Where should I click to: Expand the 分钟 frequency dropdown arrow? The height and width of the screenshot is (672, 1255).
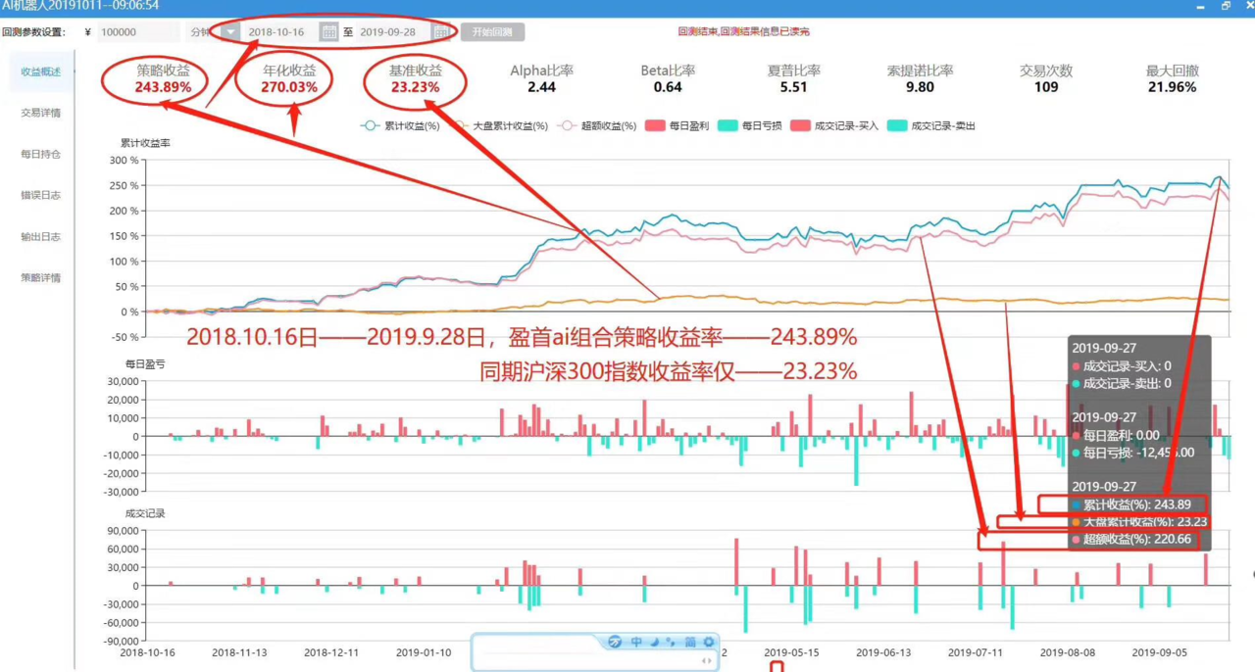coord(230,32)
